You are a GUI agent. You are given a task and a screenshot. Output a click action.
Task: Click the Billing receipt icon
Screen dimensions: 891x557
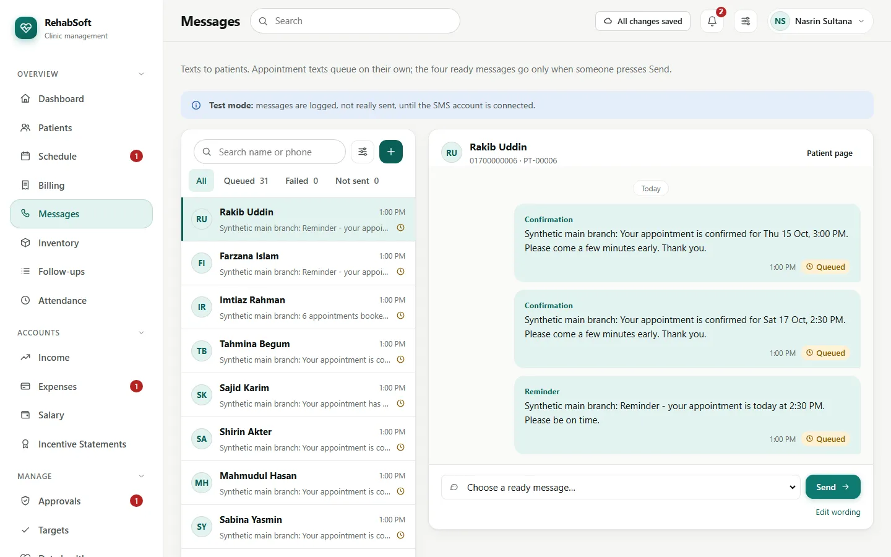click(x=25, y=185)
